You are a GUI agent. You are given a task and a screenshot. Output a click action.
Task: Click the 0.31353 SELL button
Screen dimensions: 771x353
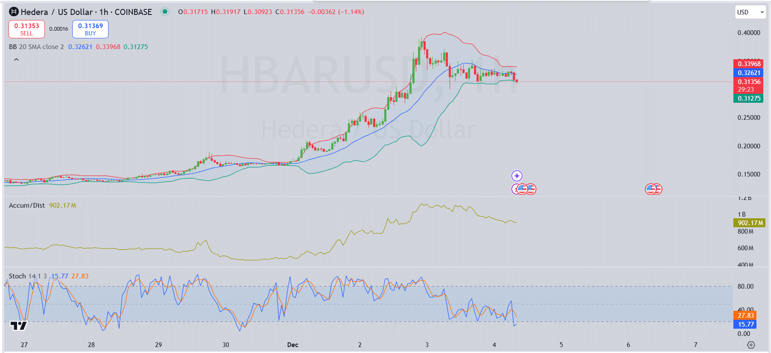pyautogui.click(x=26, y=29)
